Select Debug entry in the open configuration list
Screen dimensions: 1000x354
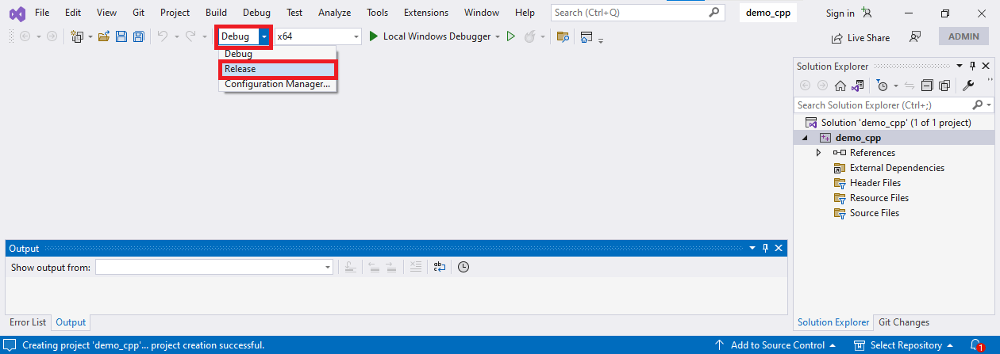click(x=278, y=54)
